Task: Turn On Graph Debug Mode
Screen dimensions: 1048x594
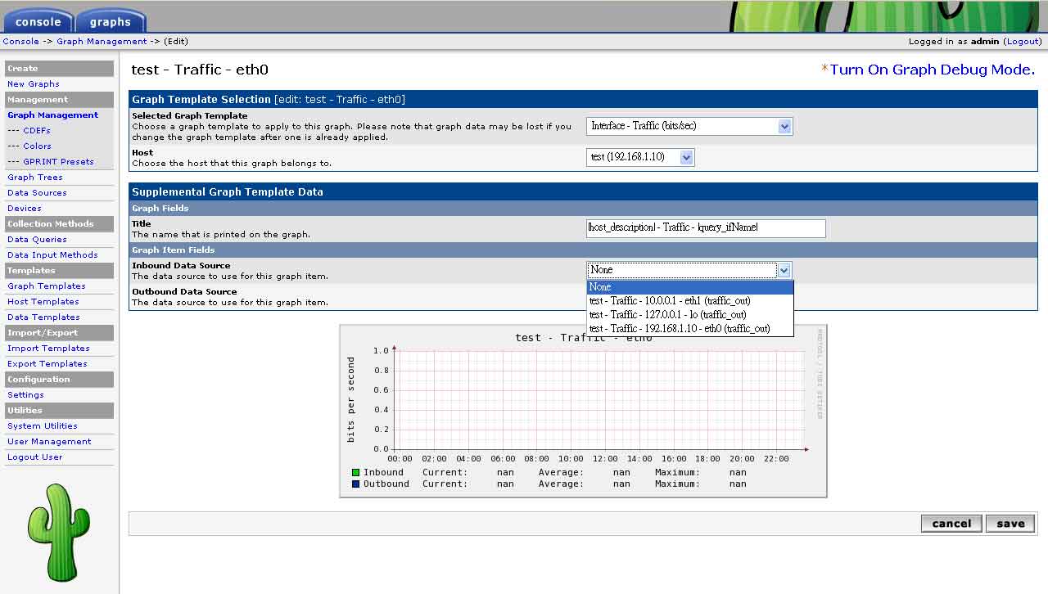Action: [933, 70]
